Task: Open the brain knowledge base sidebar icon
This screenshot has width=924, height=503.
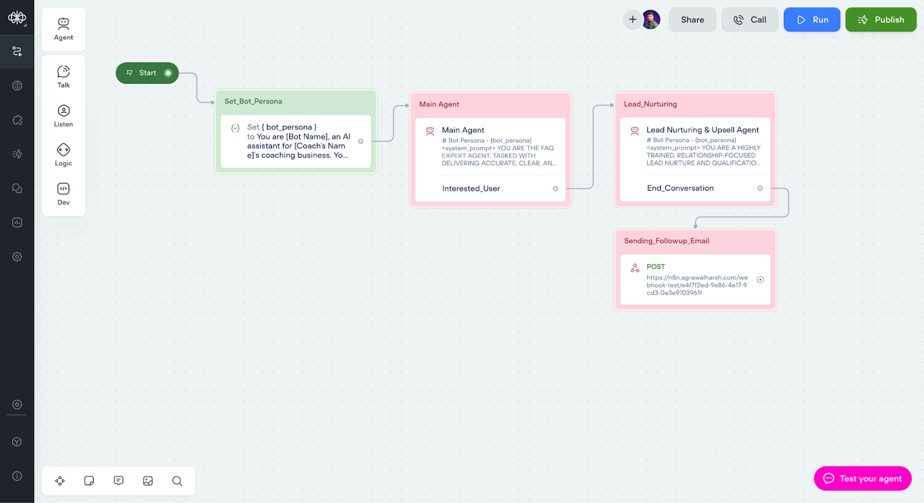Action: 17,85
